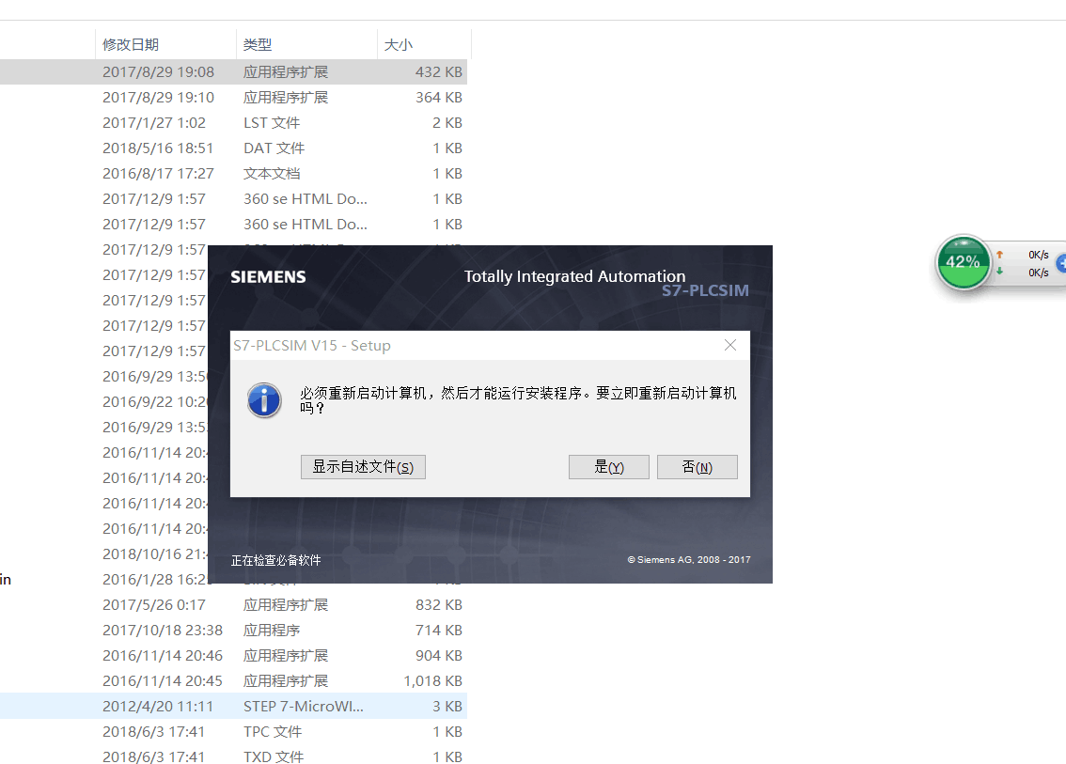
Task: Select the row sized 904 KB
Action: (x=233, y=656)
